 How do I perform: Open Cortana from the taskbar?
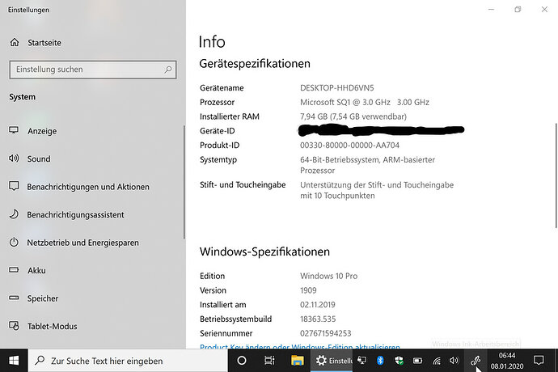pos(242,361)
